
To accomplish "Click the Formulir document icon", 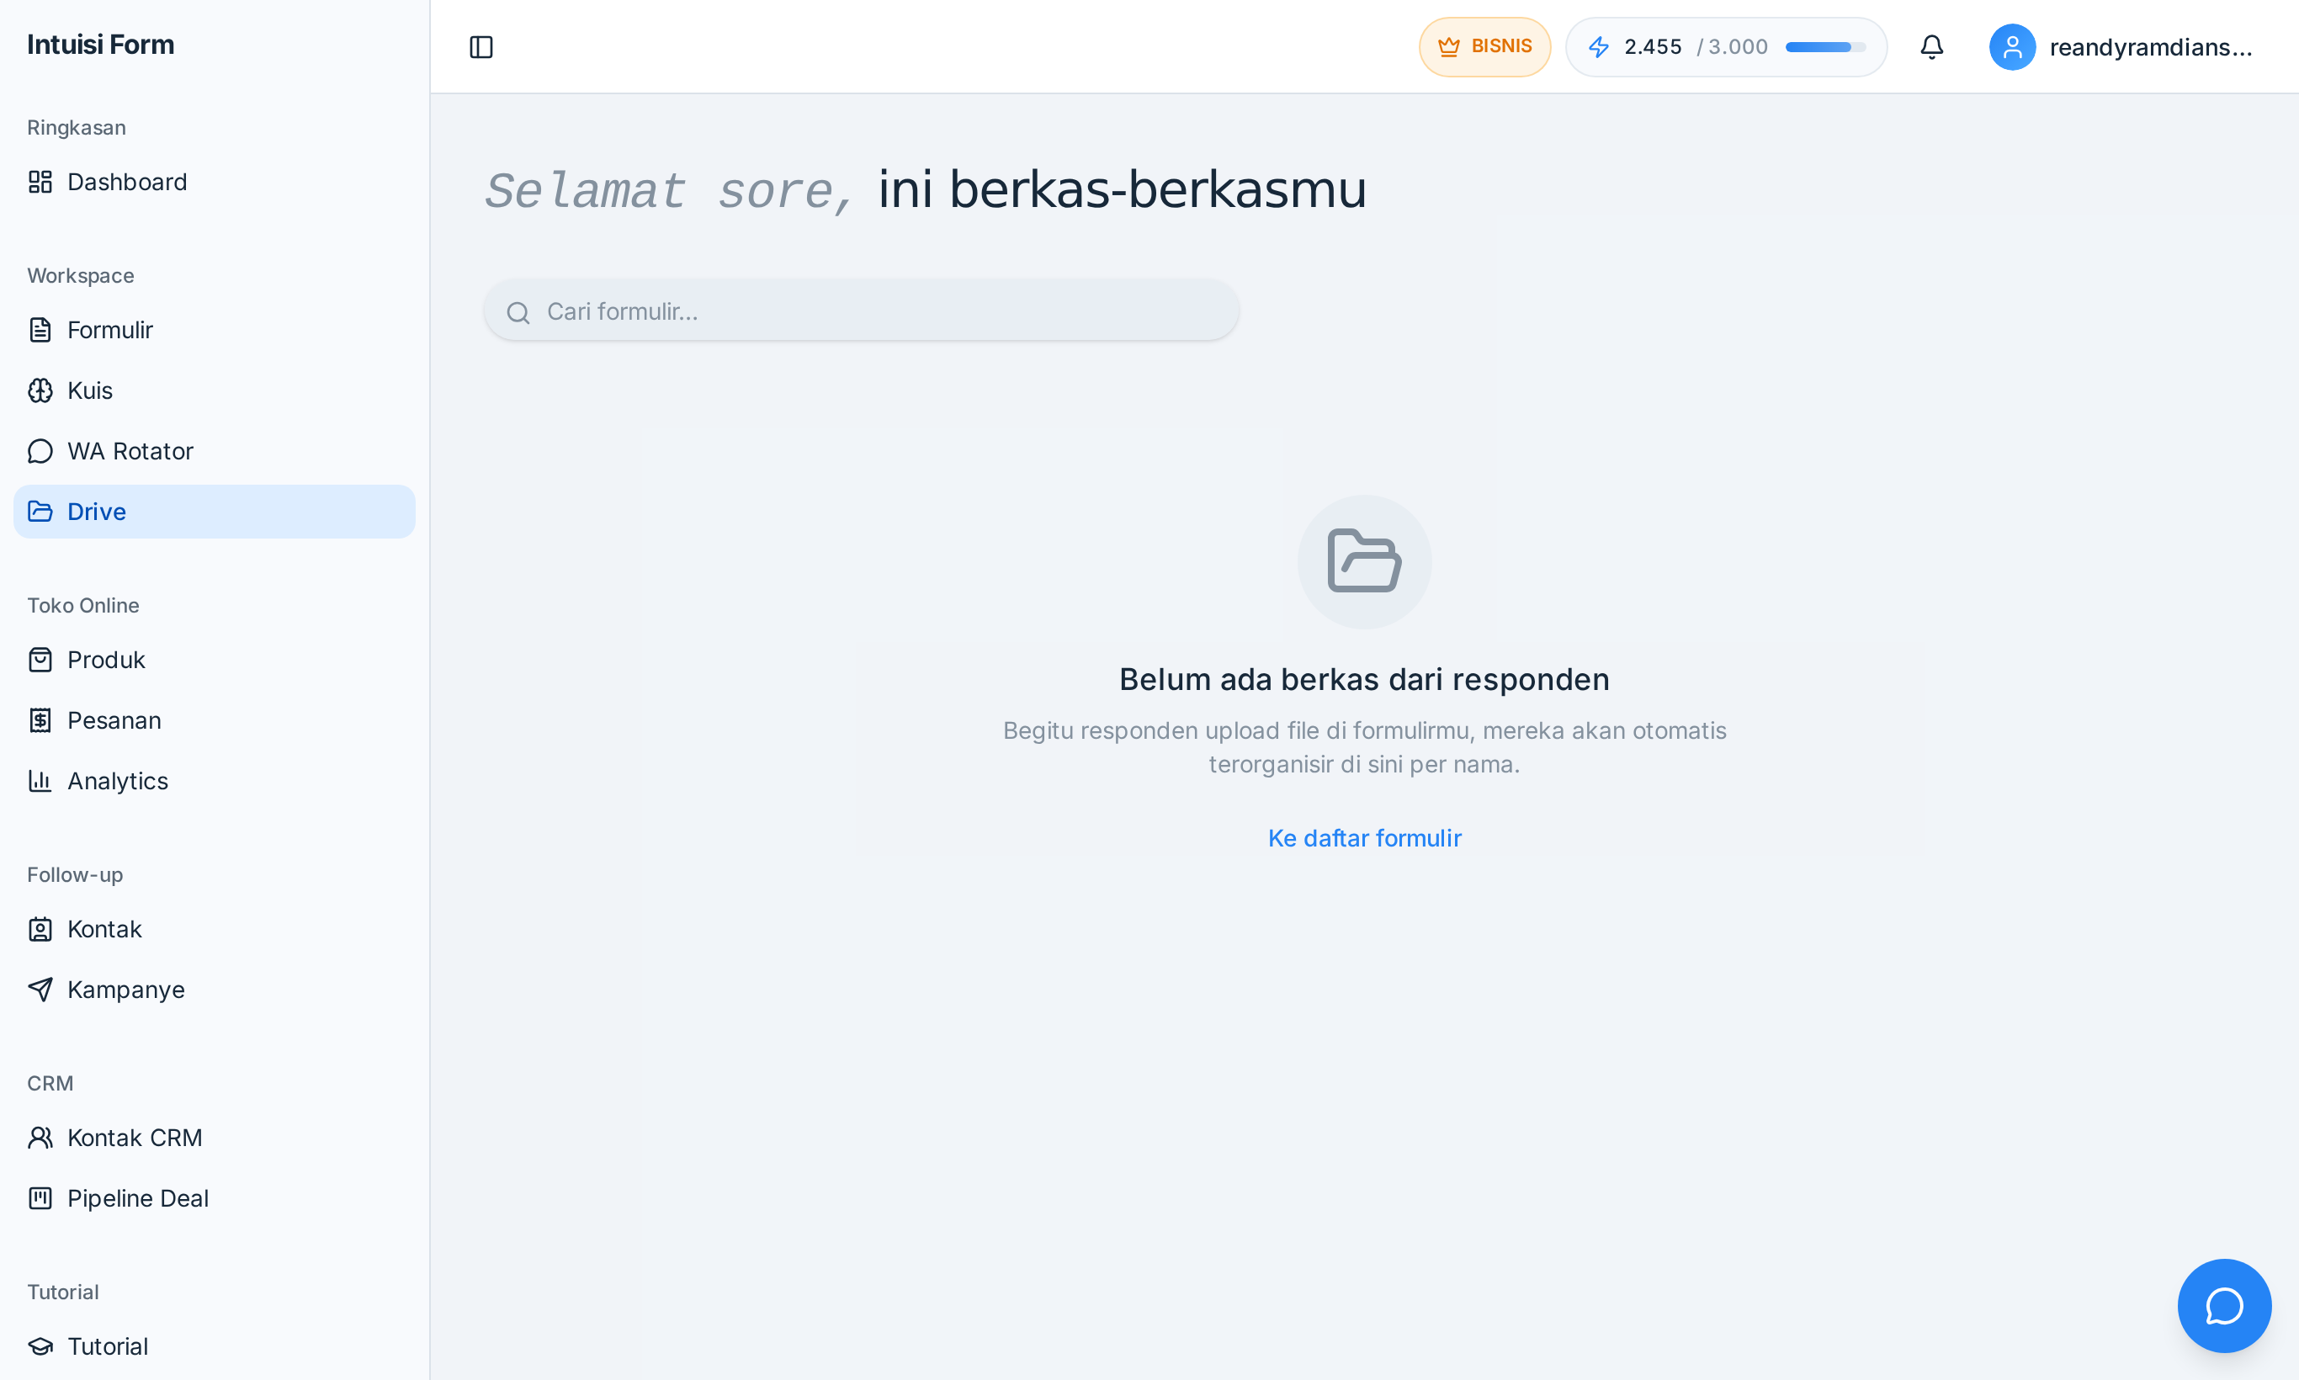I will tap(40, 330).
